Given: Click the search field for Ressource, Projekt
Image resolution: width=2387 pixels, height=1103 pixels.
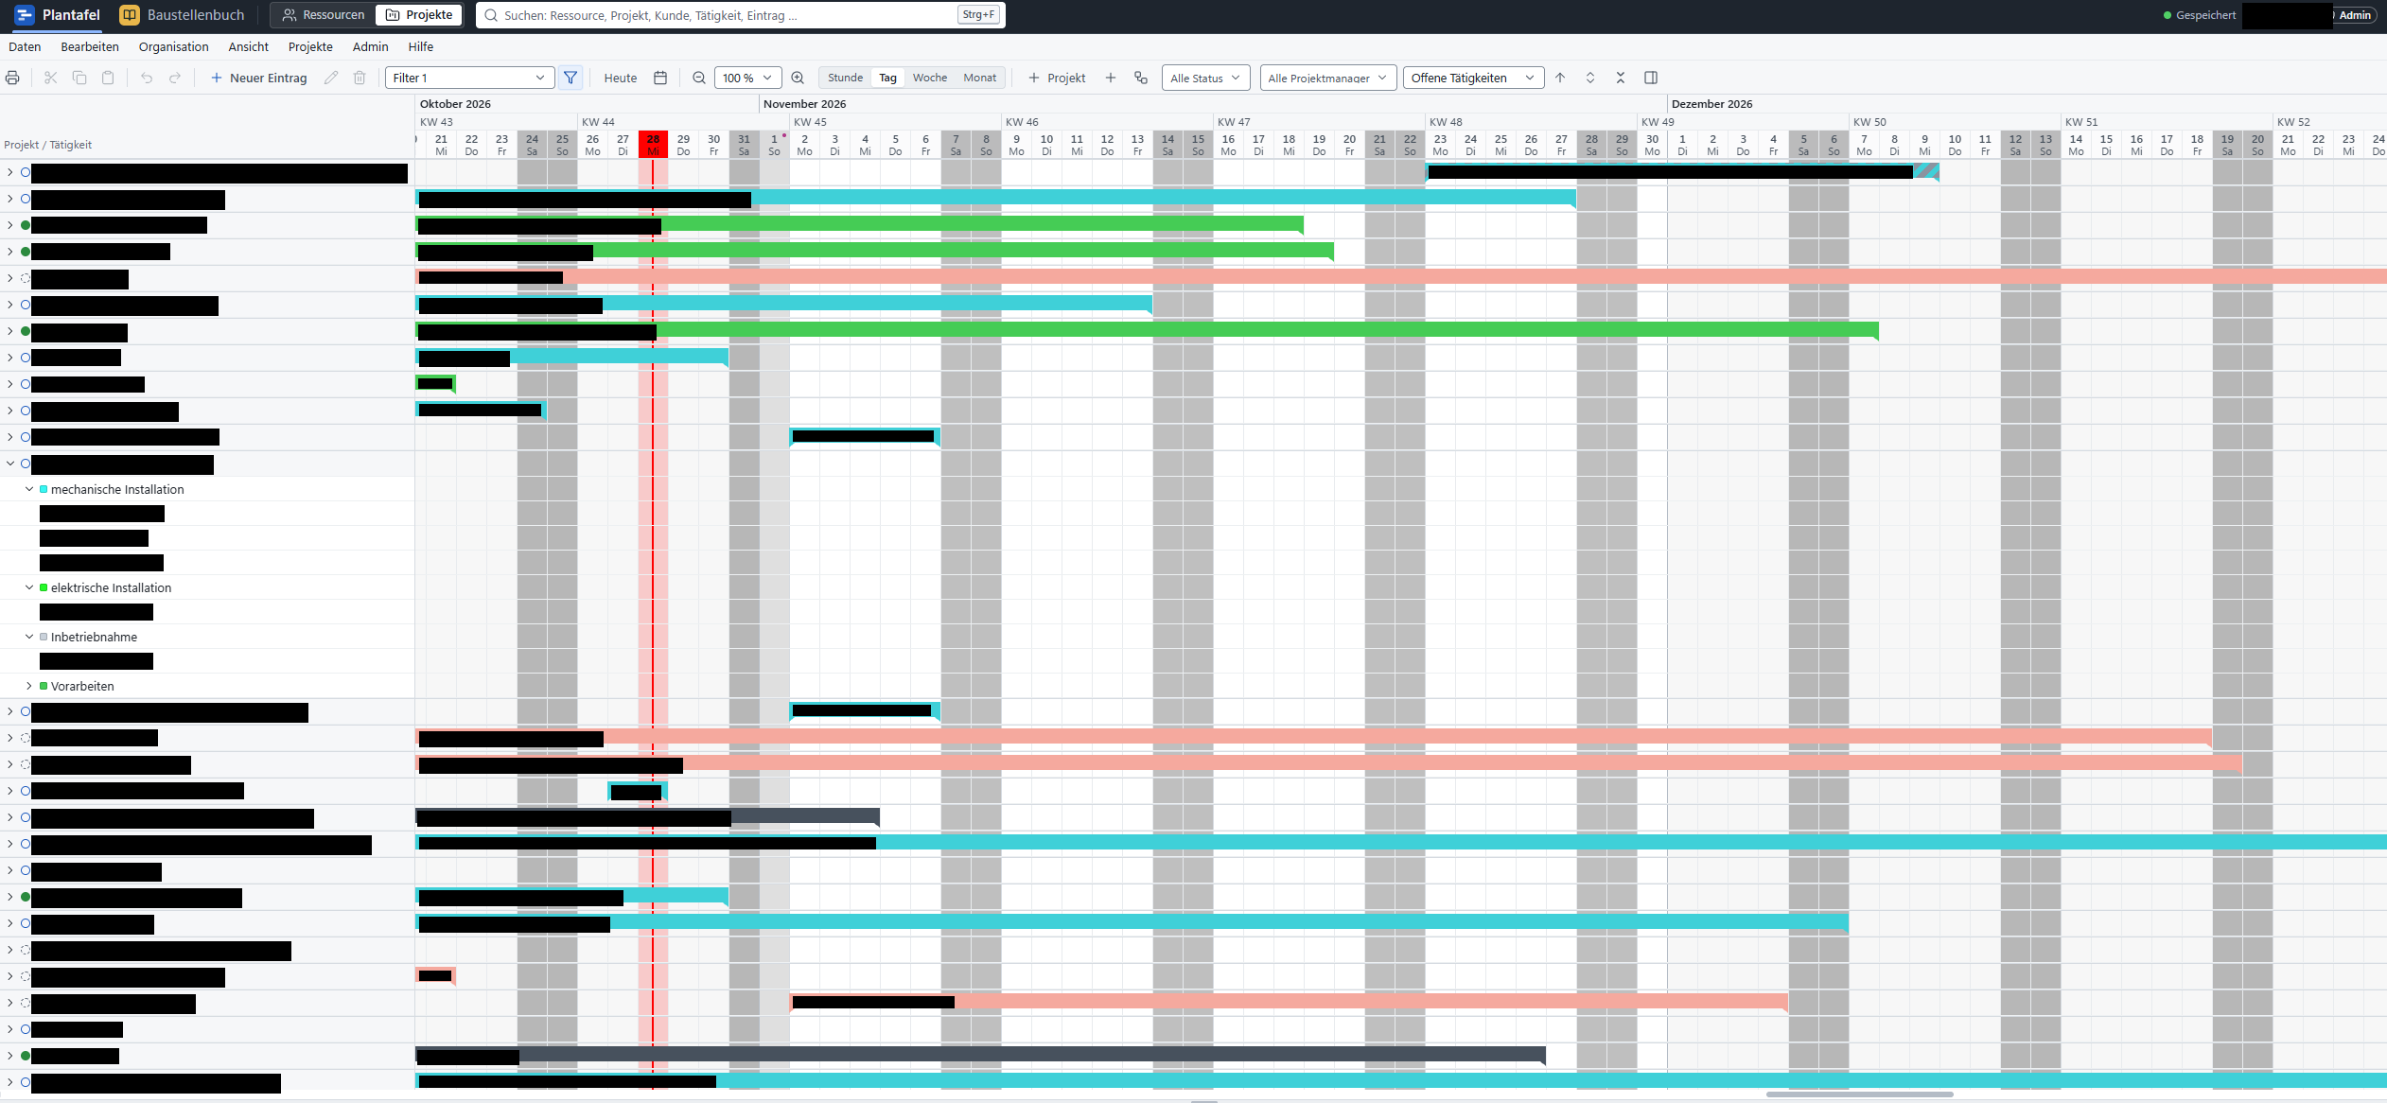Looking at the screenshot, I should click(x=741, y=15).
